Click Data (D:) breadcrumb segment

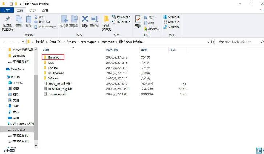click(56, 42)
